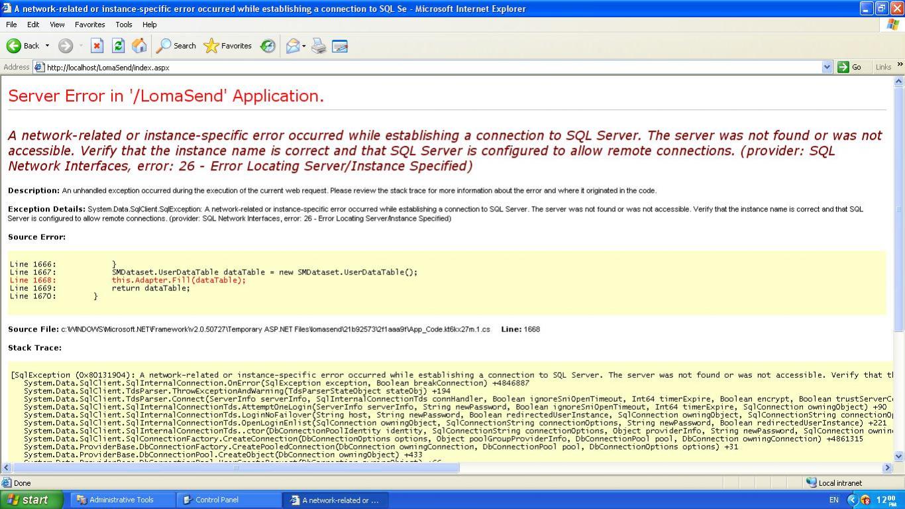Expand the address bar dropdown
The image size is (905, 509).
[827, 67]
